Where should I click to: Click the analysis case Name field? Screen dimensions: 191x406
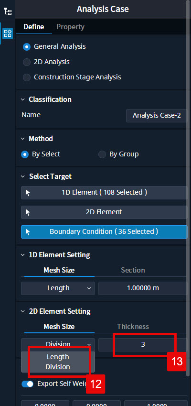point(156,115)
